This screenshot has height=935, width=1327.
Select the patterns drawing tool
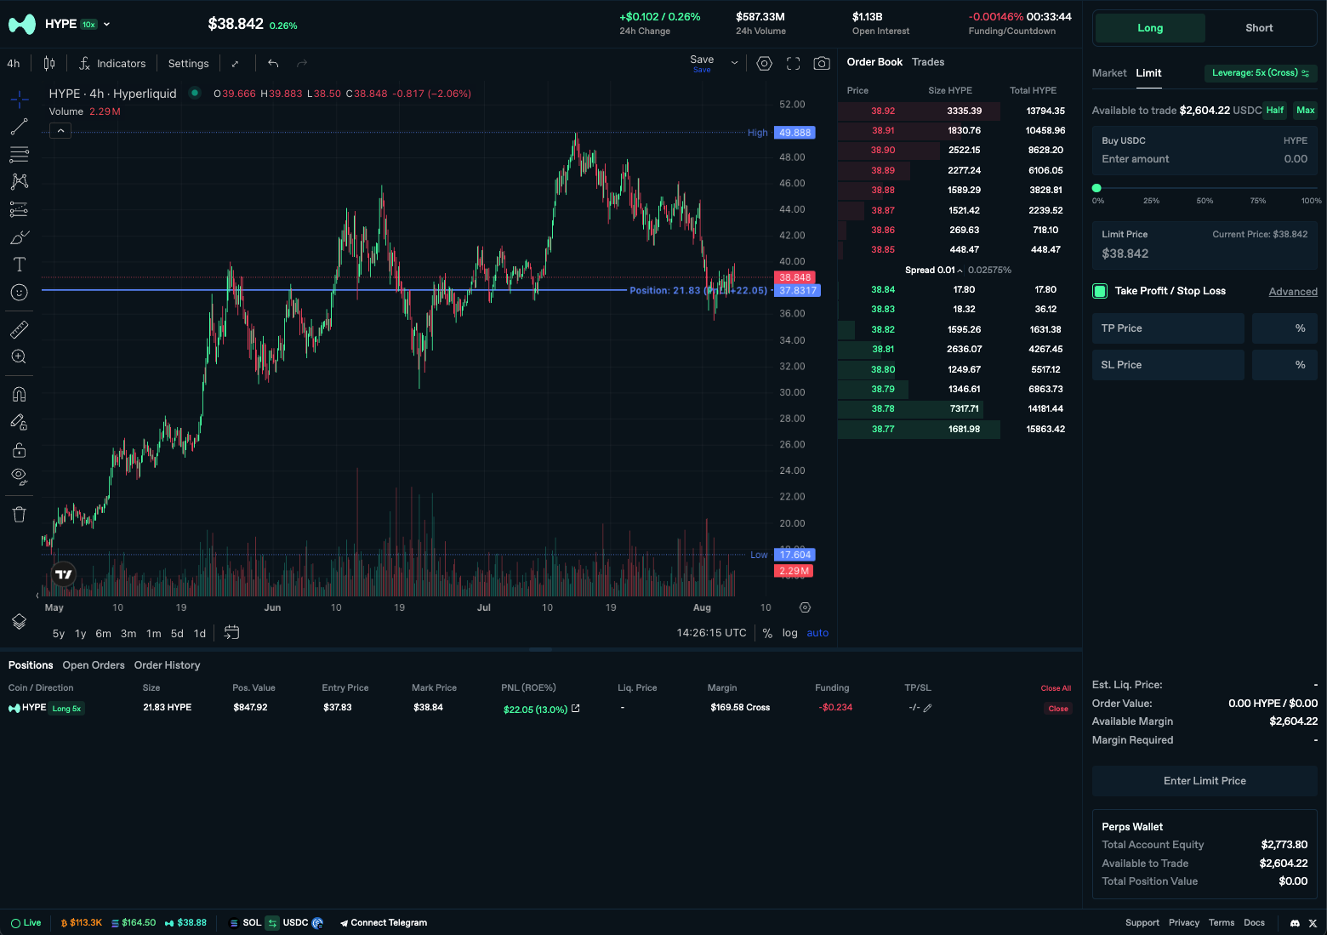click(19, 181)
